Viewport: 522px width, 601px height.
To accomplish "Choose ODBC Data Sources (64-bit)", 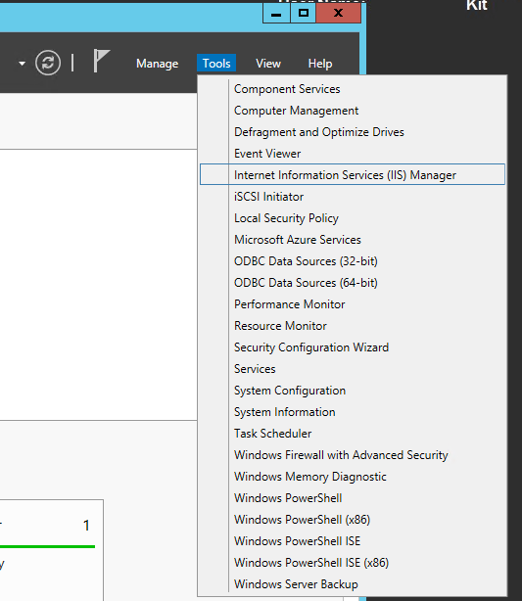I will (x=353, y=283).
